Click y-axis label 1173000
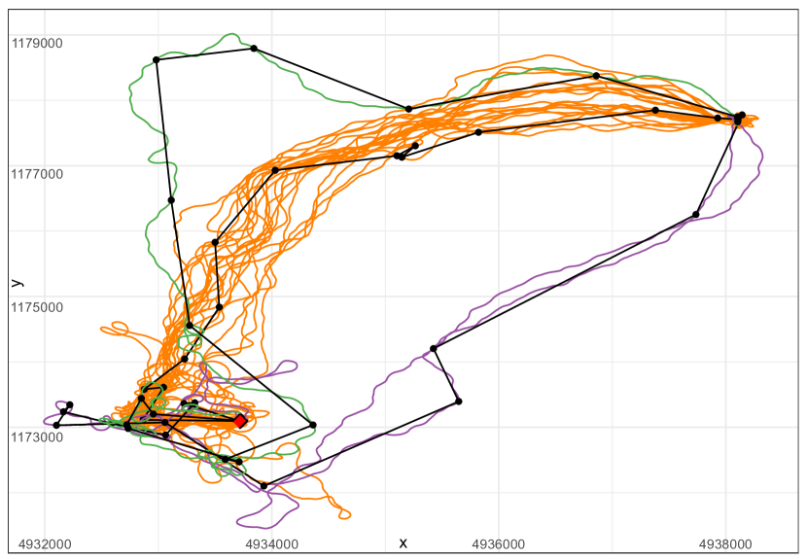 point(37,437)
